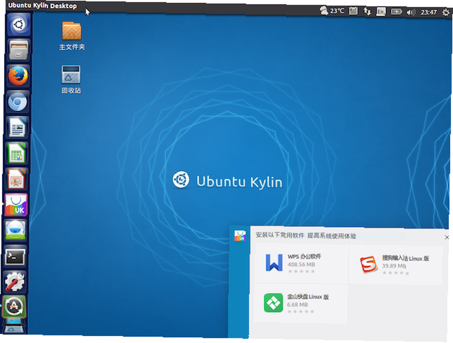
Task: Click the 408.56 MB size text
Action: (x=301, y=265)
